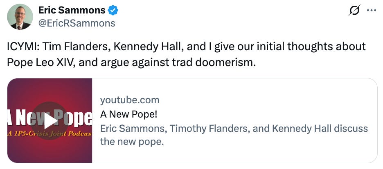Click the 'Pope Leo XIV' tweet line

point(131,63)
